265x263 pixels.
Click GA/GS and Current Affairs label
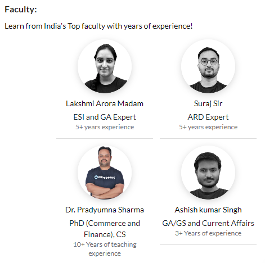[208, 223]
